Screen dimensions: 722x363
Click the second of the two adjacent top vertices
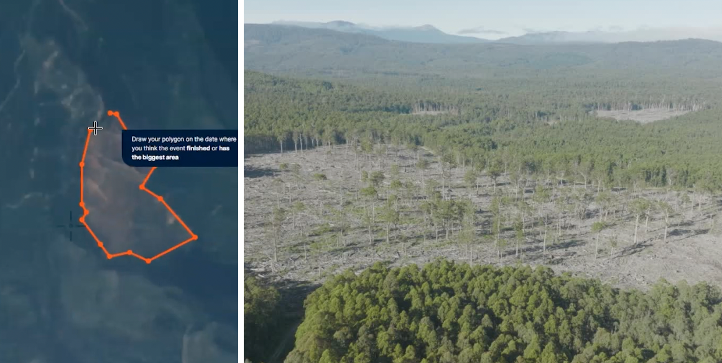pyautogui.click(x=116, y=114)
